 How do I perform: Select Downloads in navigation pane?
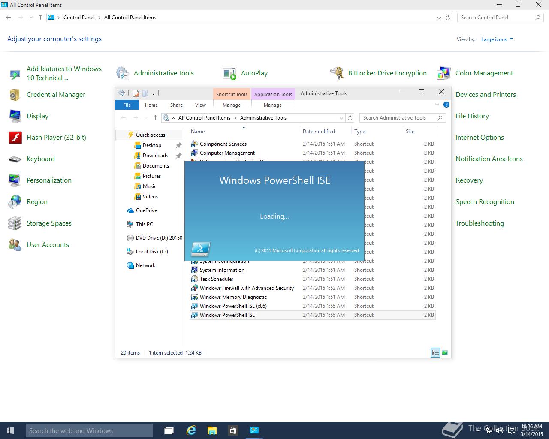point(155,156)
